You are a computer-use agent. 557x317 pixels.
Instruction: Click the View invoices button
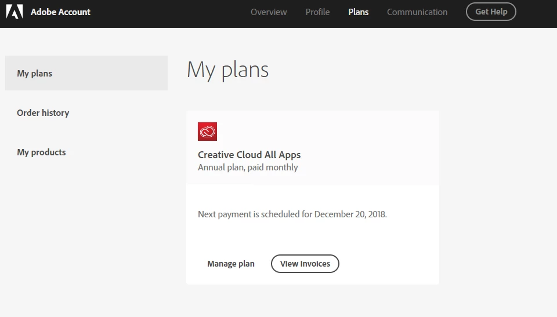point(305,264)
